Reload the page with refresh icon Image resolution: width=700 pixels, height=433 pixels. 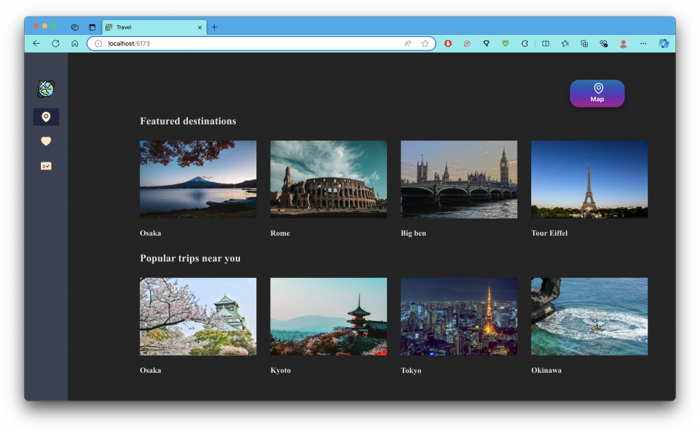click(56, 43)
